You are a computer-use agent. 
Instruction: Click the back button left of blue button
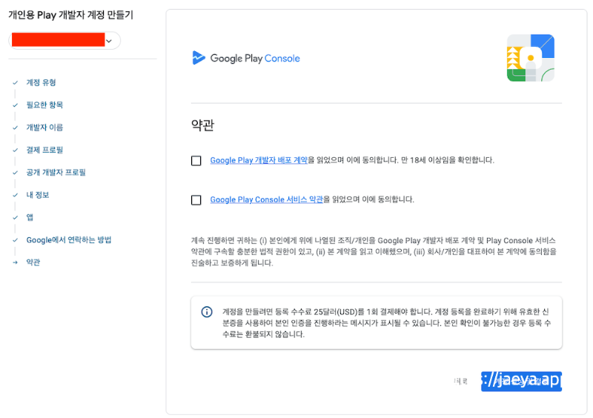[460, 381]
